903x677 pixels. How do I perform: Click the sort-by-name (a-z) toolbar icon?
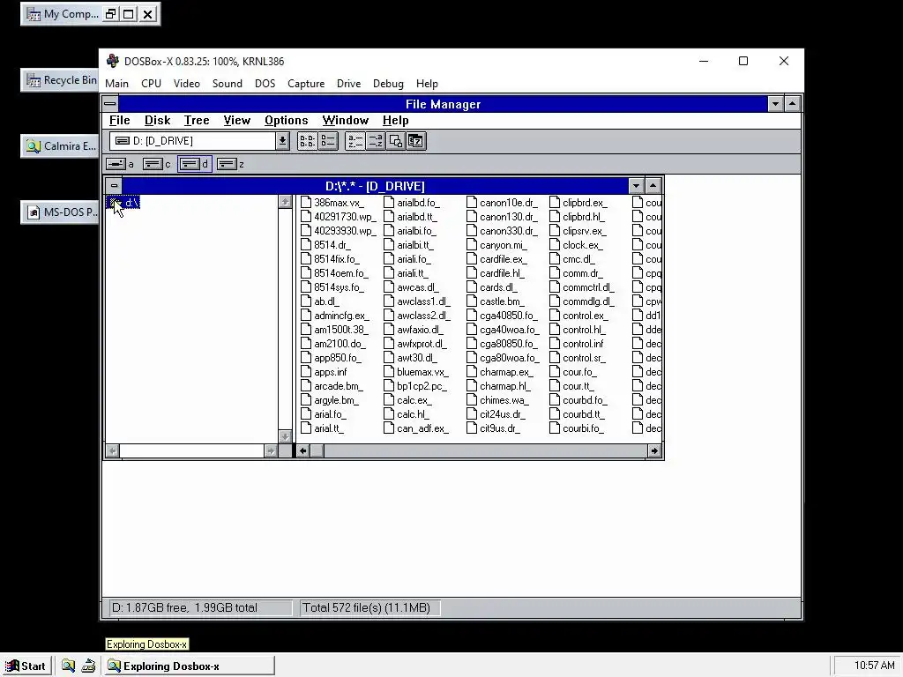pyautogui.click(x=354, y=141)
